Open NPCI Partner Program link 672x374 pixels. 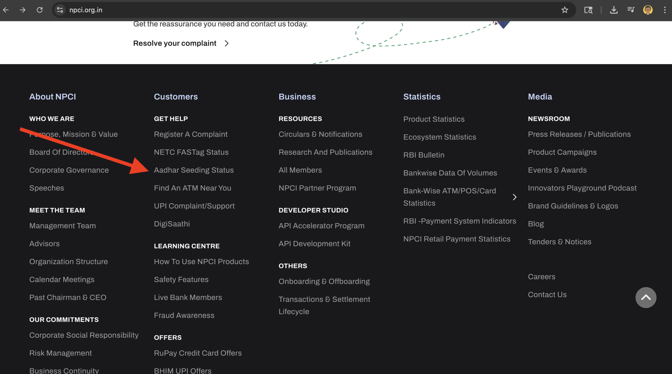pyautogui.click(x=317, y=188)
